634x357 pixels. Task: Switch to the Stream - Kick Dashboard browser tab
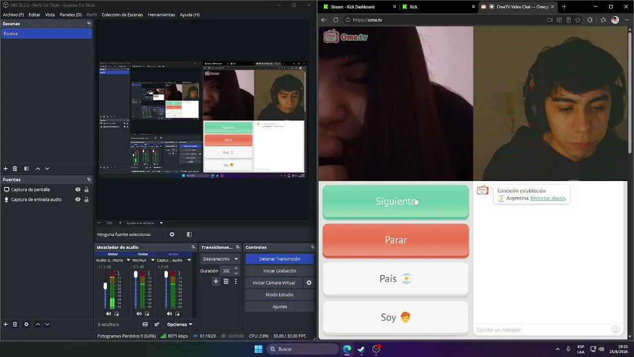pos(359,7)
